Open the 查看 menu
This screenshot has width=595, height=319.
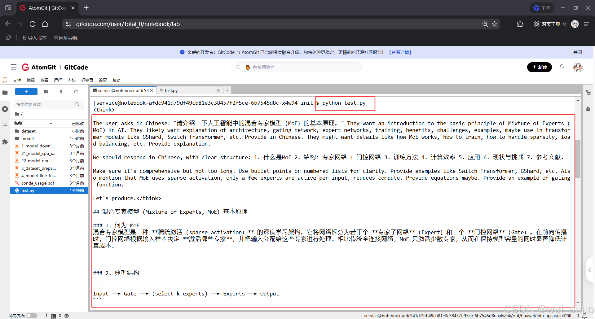(x=44, y=80)
